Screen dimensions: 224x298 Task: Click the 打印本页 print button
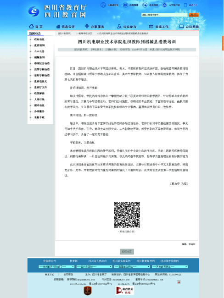(x=127, y=252)
